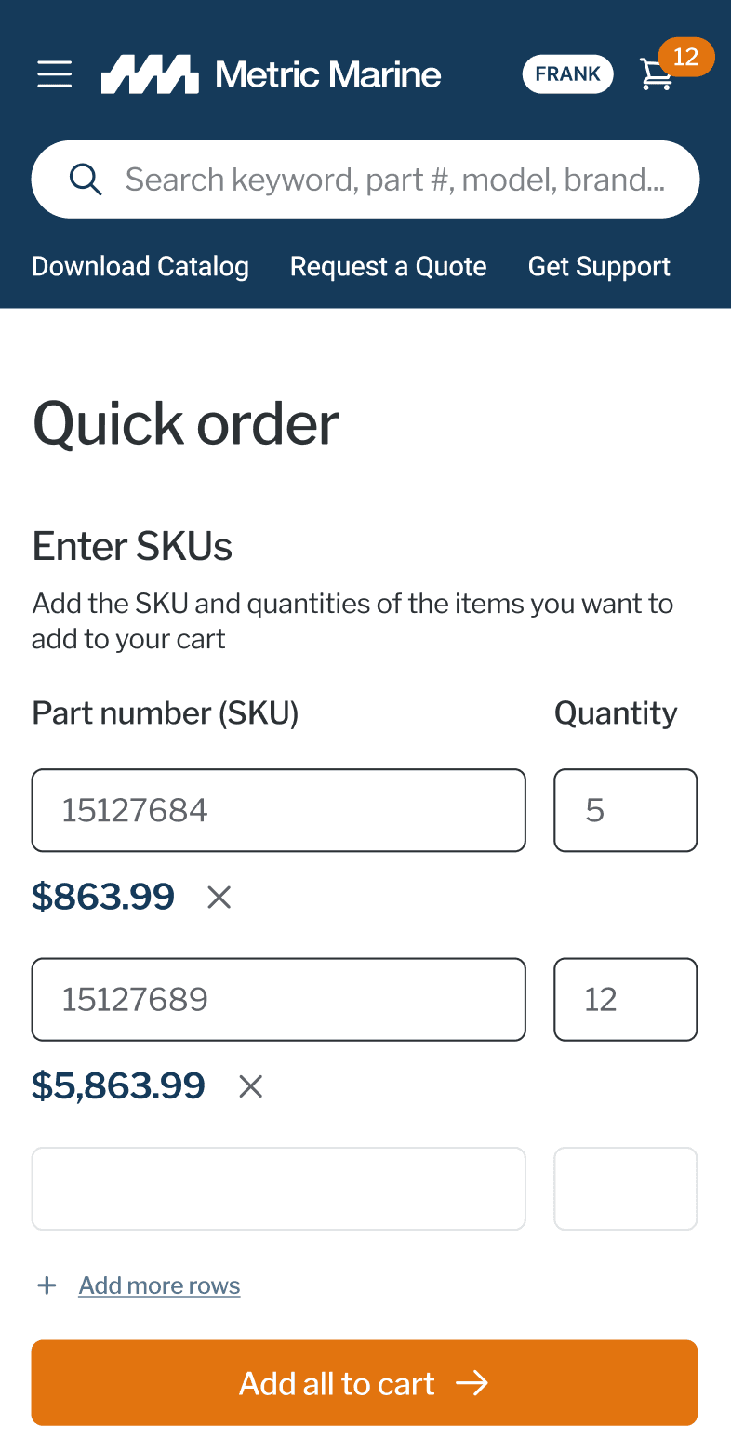
Task: Click the Add more rows link
Action: point(159,1285)
